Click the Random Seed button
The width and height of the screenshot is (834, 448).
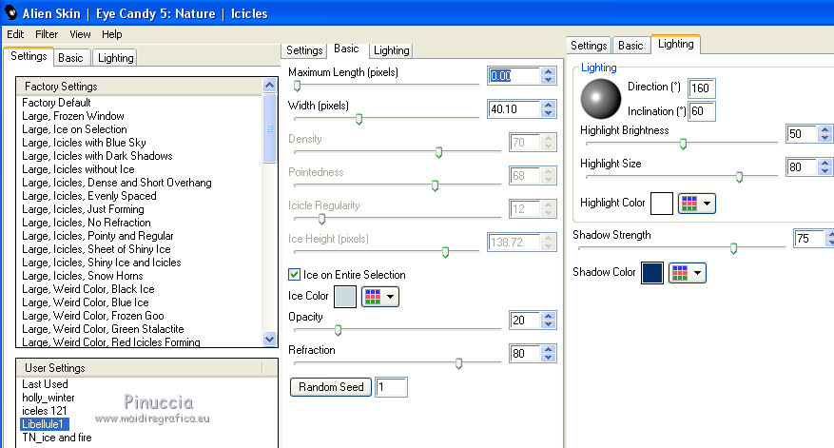point(331,387)
